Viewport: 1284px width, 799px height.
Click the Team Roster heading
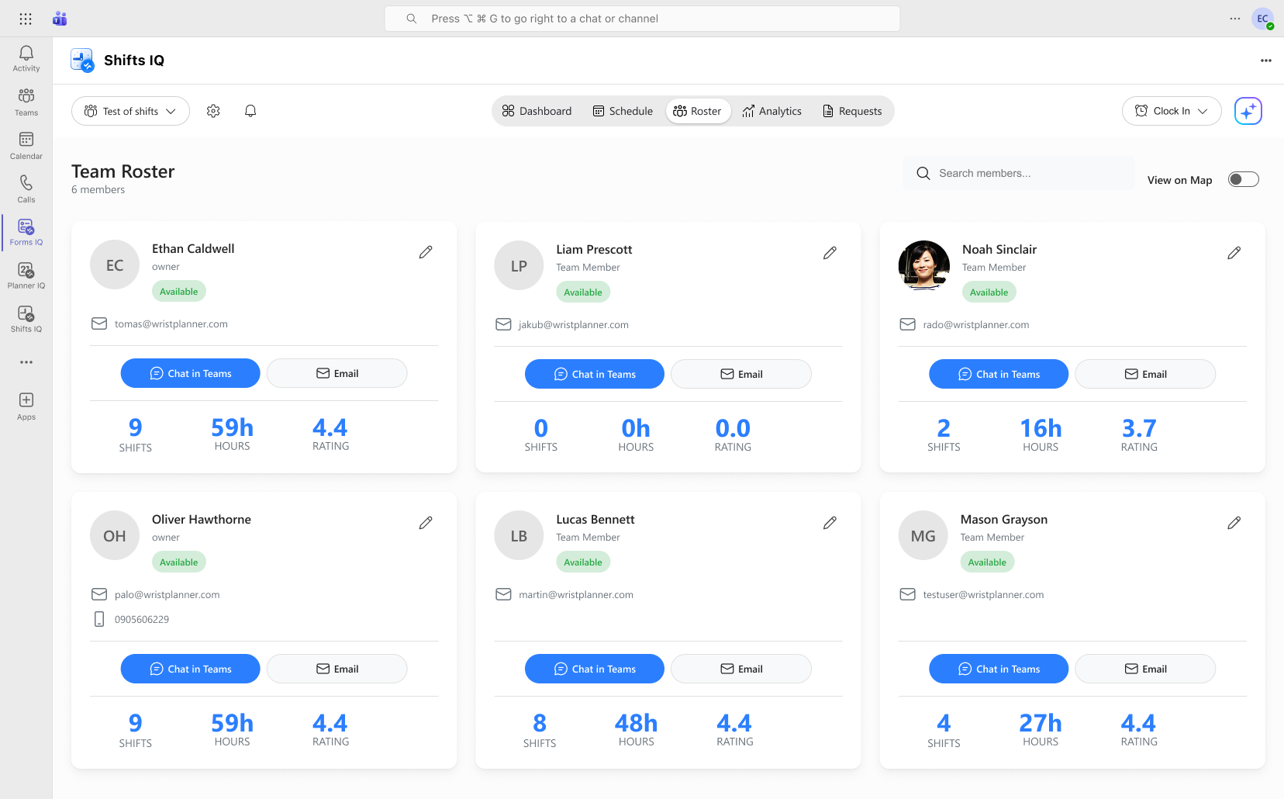tap(123, 171)
